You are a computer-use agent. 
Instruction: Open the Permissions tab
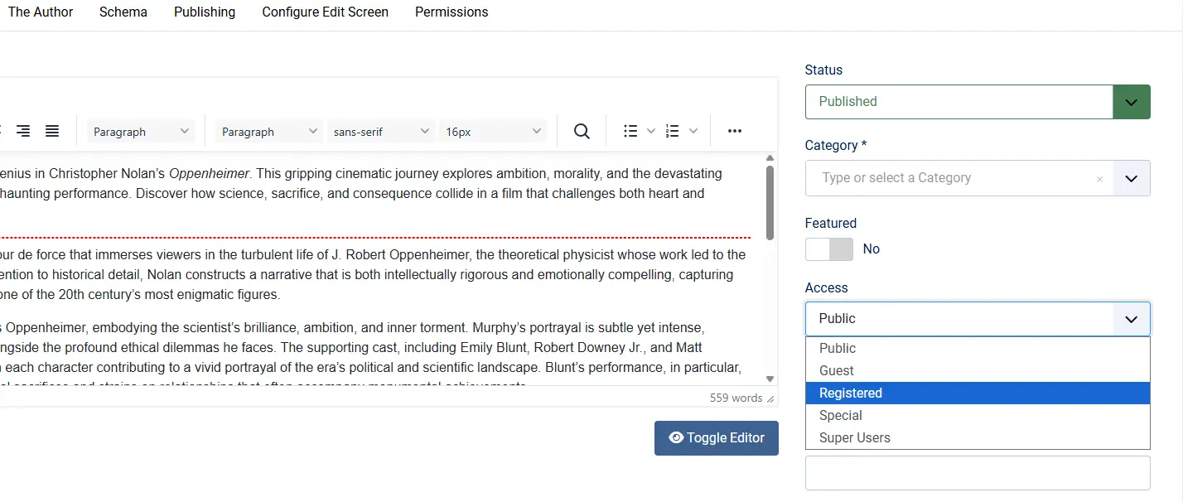coord(451,12)
